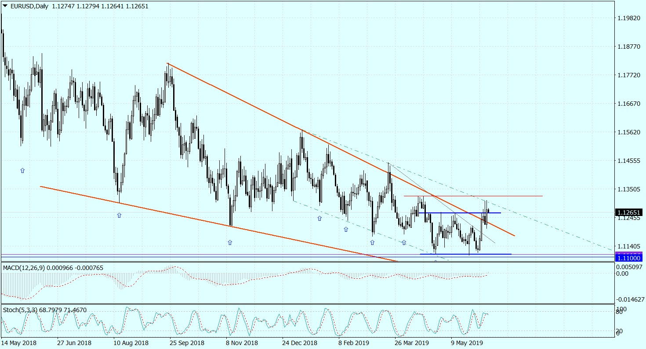Click the 9 May 2019 date label
The height and width of the screenshot is (349, 646).
click(466, 342)
